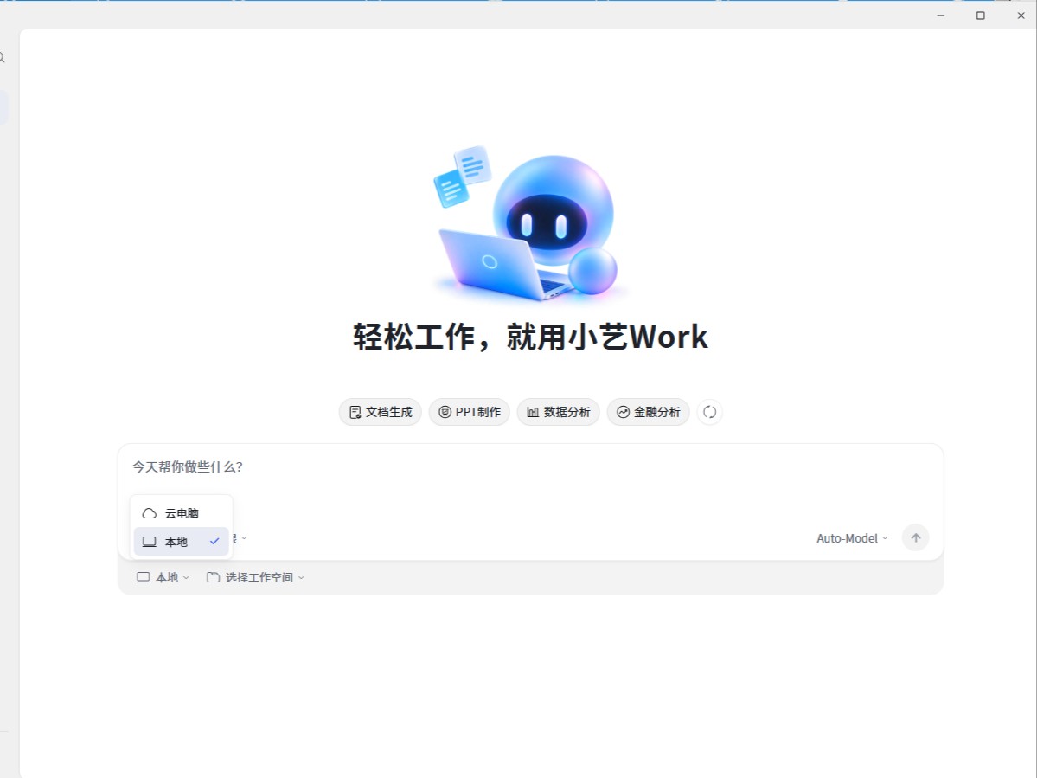Click the 数据分析 quick action button
This screenshot has height=778, width=1037.
558,412
